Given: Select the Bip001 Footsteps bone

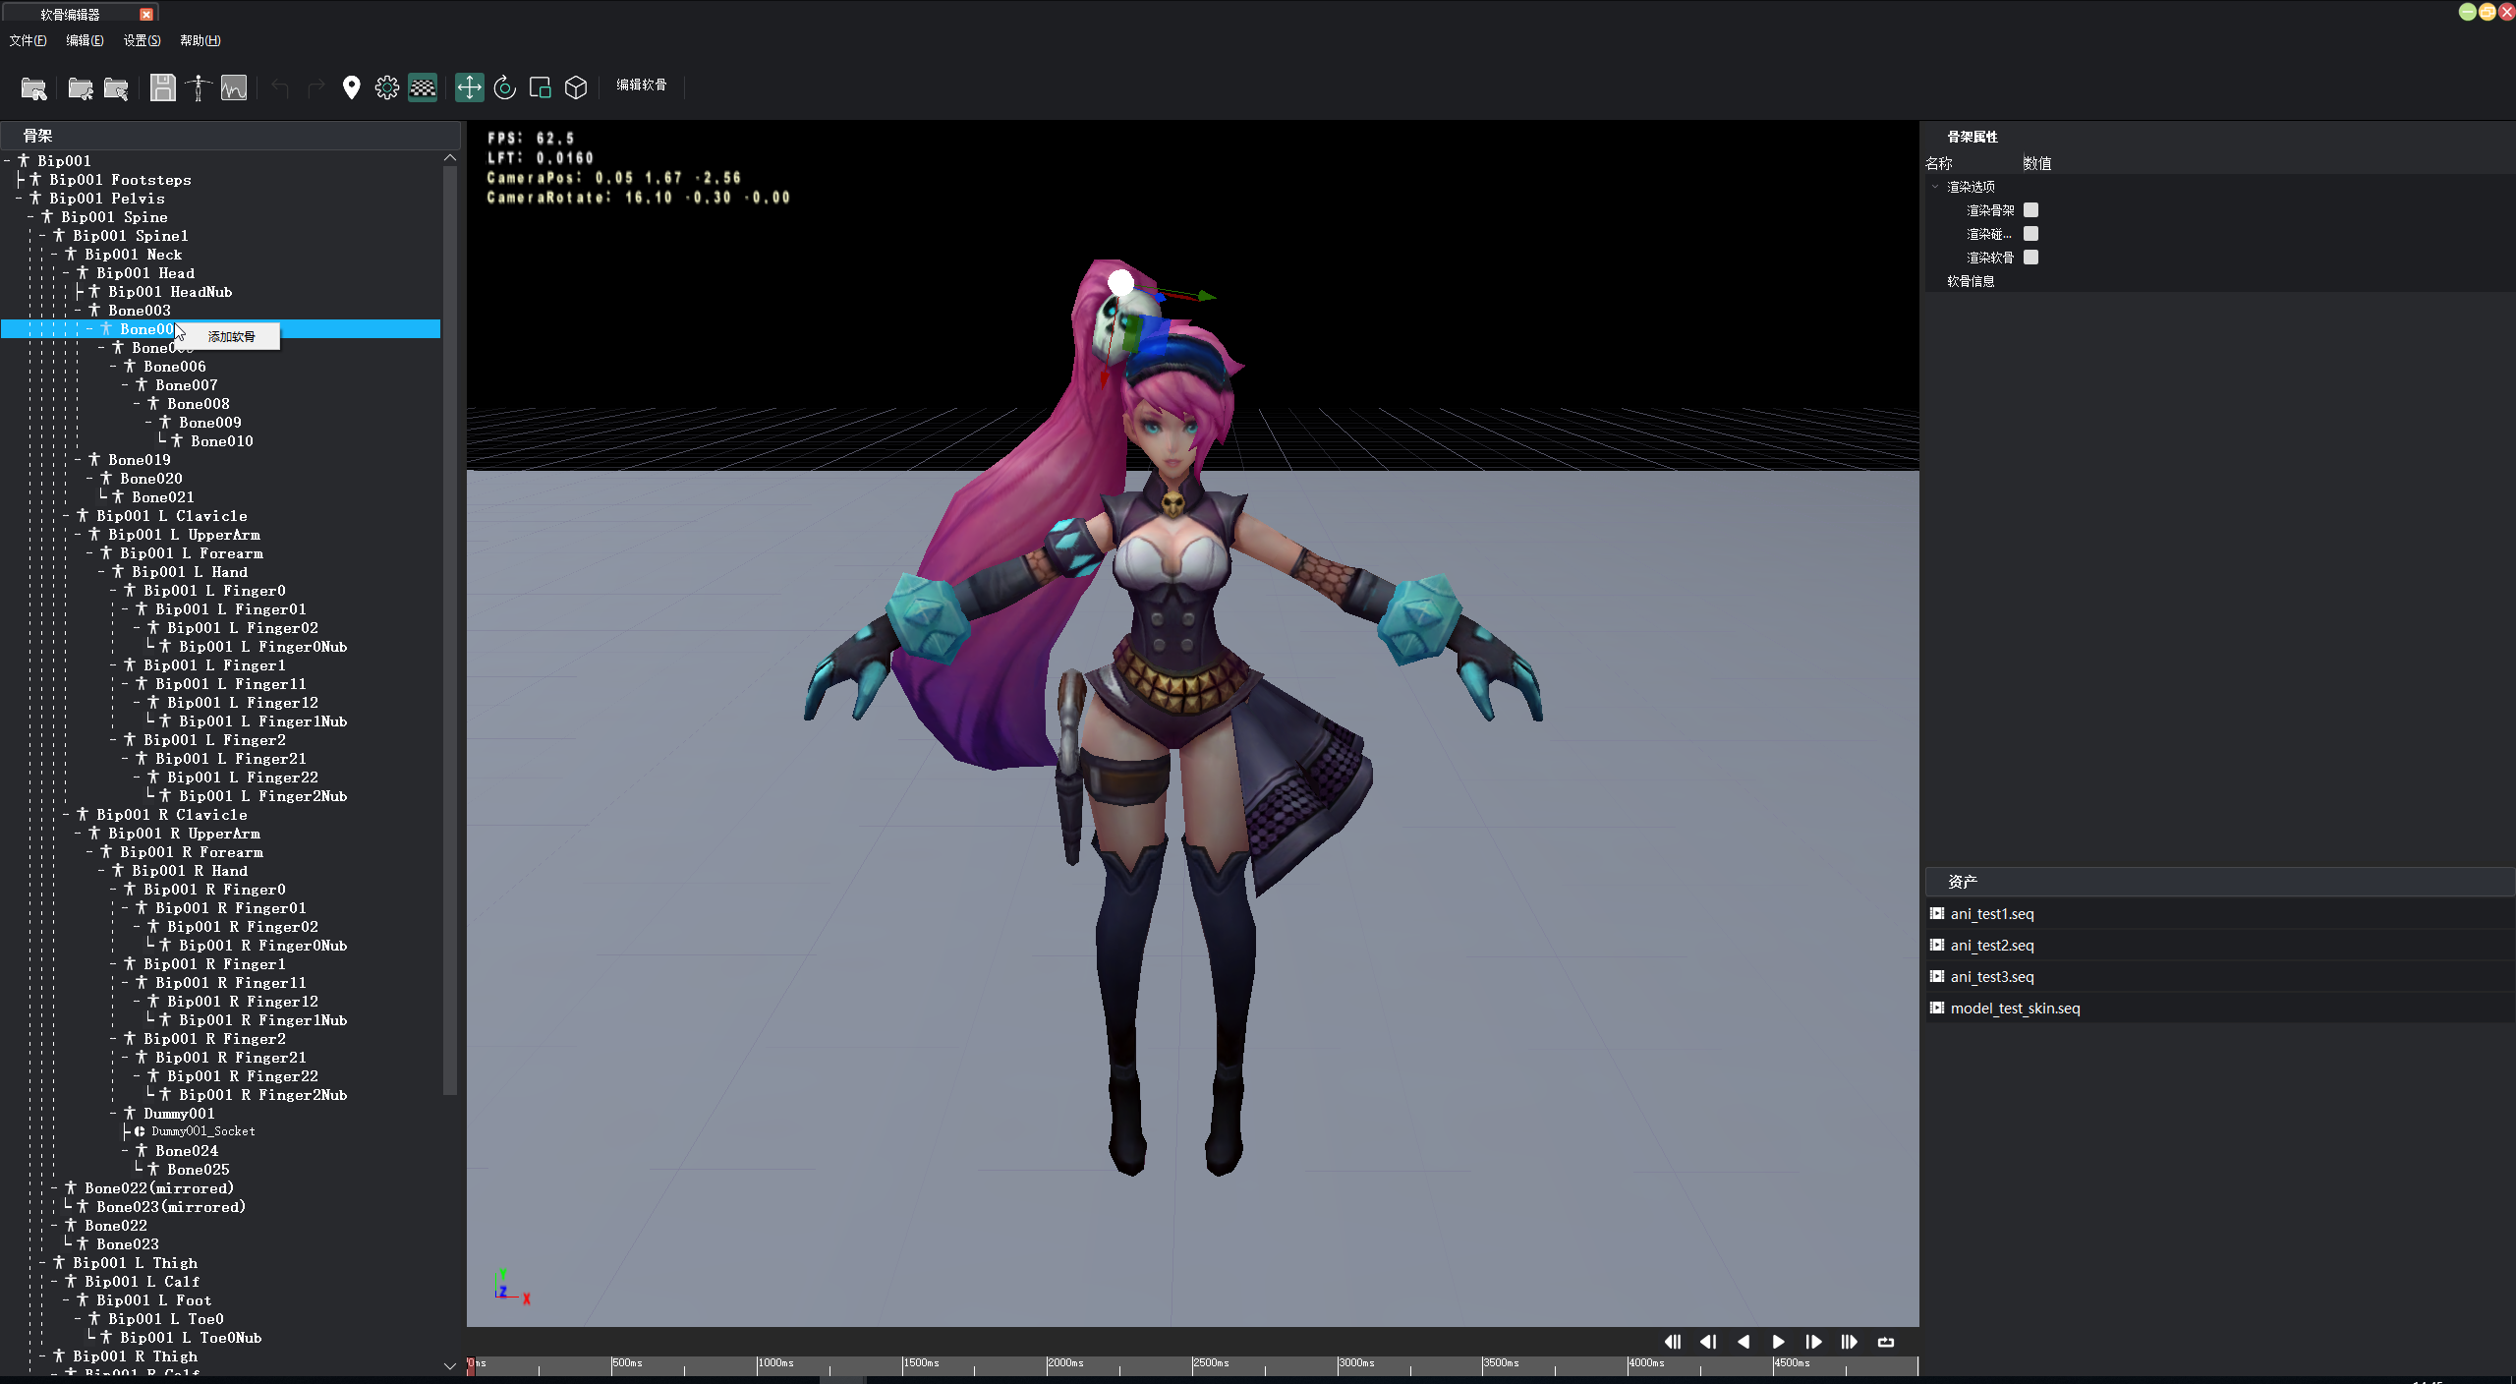Looking at the screenshot, I should point(120,180).
